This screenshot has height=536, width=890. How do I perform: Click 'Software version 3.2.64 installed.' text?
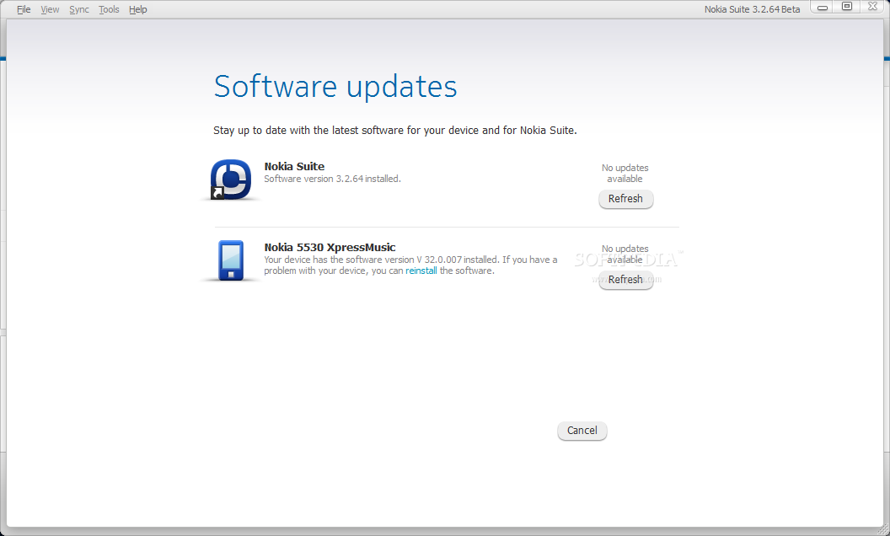pyautogui.click(x=333, y=179)
